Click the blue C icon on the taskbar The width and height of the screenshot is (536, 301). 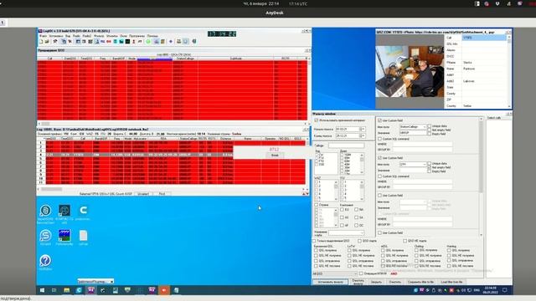point(79,290)
